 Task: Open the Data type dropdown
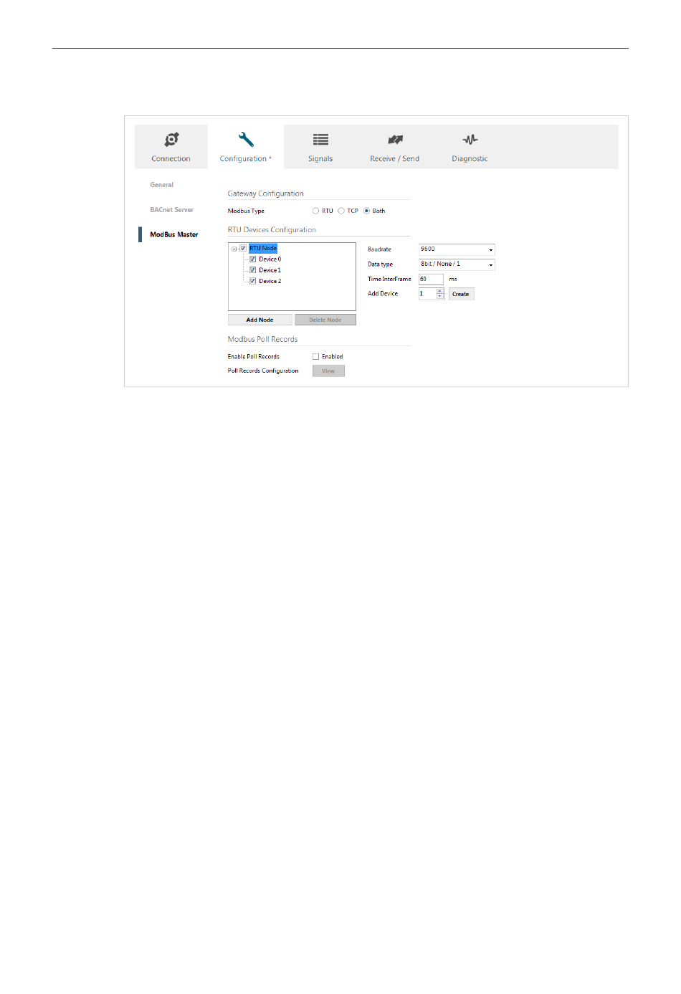[x=457, y=264]
